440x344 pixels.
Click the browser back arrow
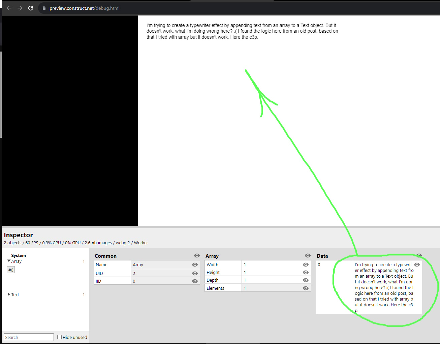click(9, 8)
